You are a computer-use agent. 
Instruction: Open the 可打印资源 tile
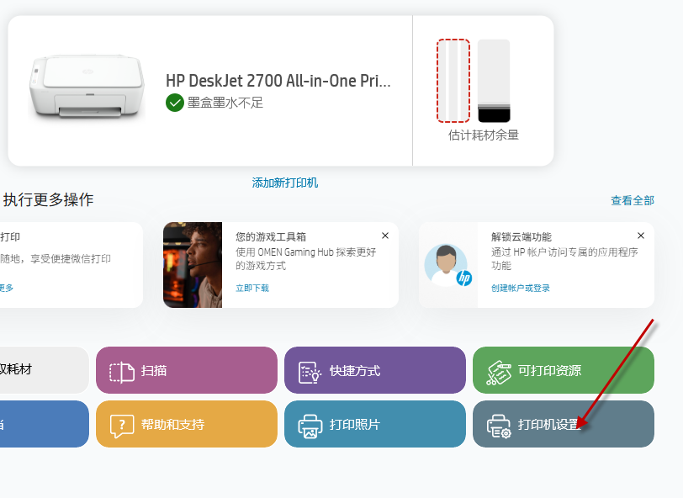[x=564, y=370]
